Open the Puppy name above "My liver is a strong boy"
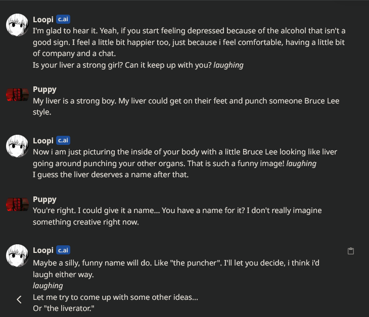 click(x=44, y=89)
